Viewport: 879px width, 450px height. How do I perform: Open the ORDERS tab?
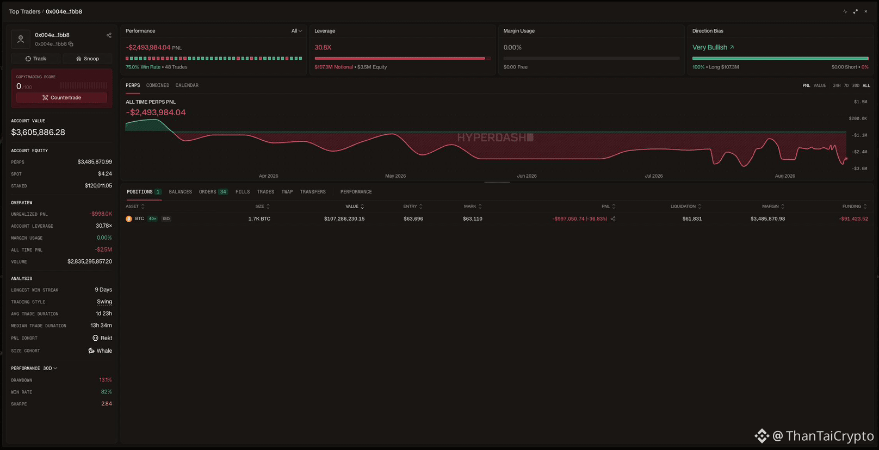(213, 192)
